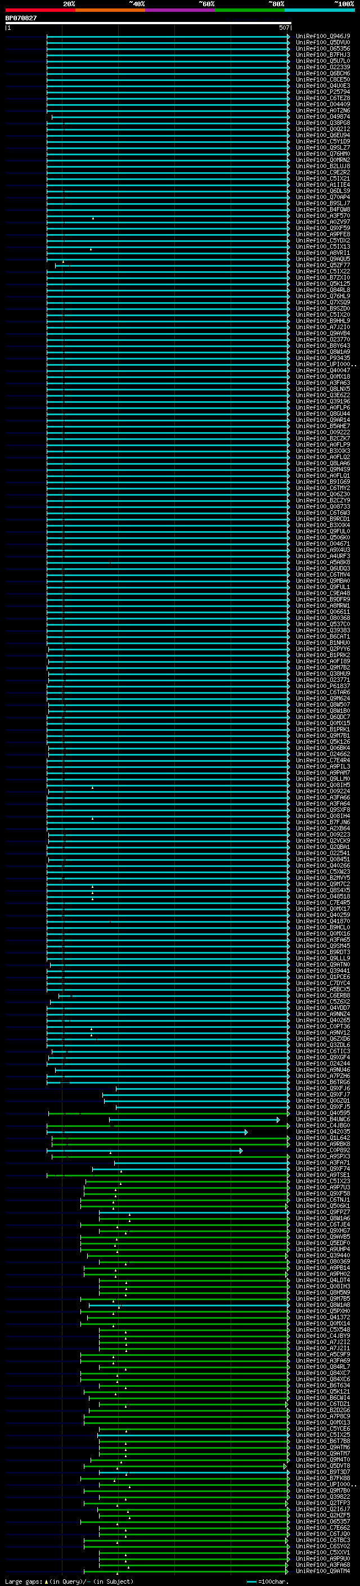Click the cyan ~100% identity legend bar
Viewport: 360px width, 1586px height.
319,10
